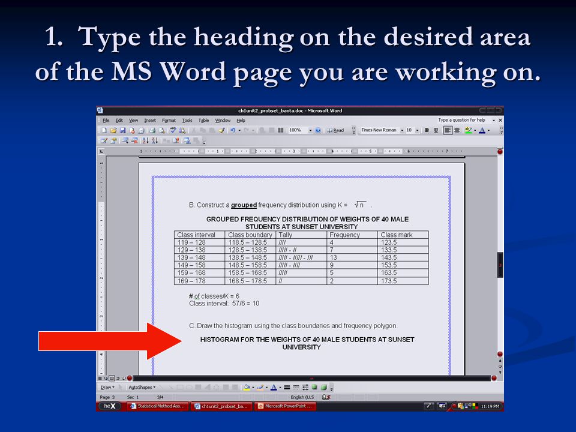Click the Highlight marker icon
Viewport: 576px width, 432px height.
click(468, 130)
